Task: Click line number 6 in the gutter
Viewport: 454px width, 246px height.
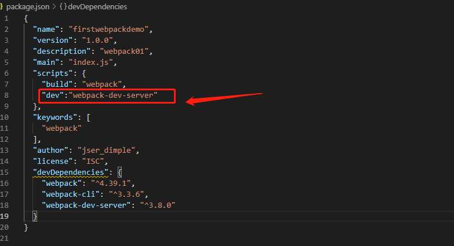Action: click(6, 73)
